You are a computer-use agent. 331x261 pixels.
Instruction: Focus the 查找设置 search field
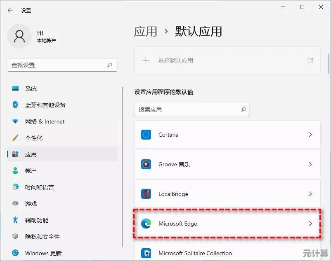(58, 65)
